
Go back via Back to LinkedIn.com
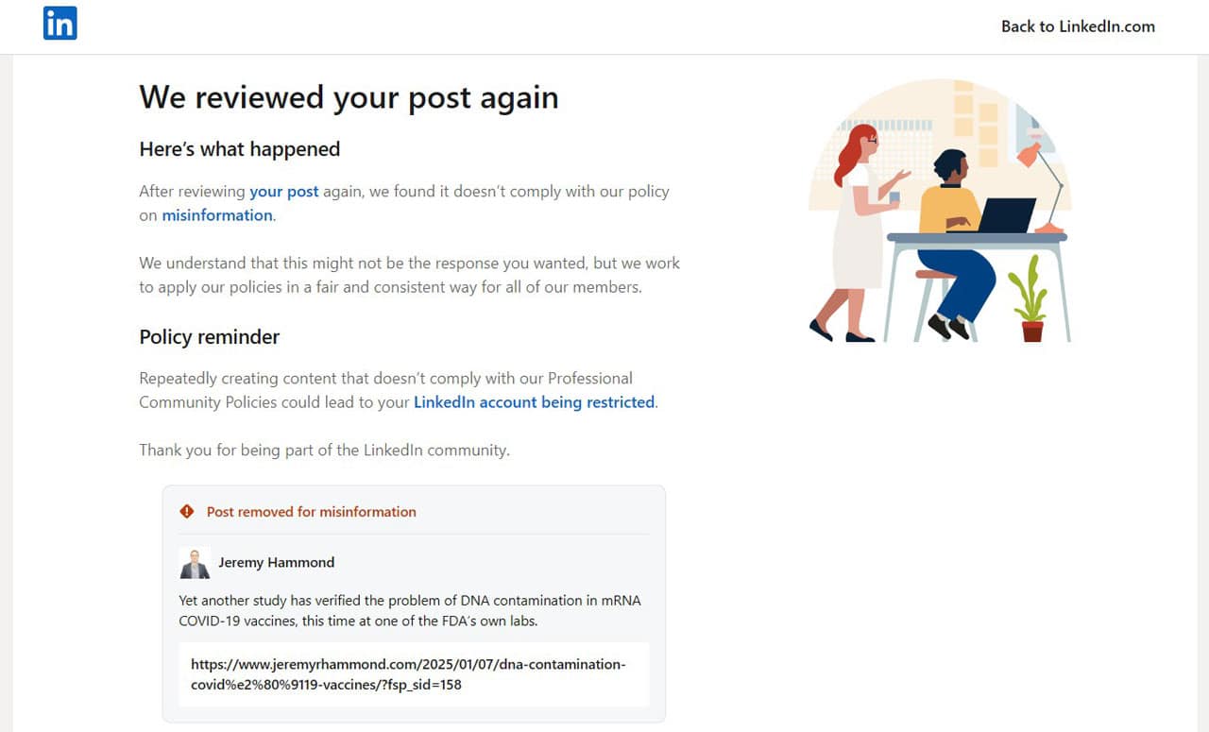click(1078, 26)
